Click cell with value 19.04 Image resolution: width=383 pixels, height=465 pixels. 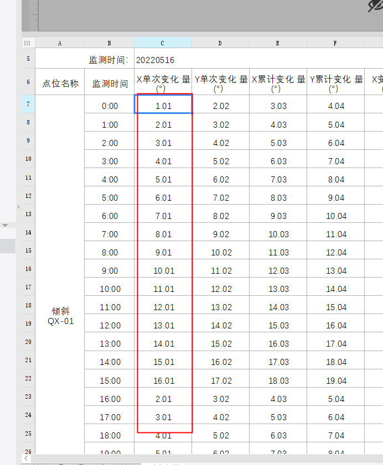pos(336,380)
